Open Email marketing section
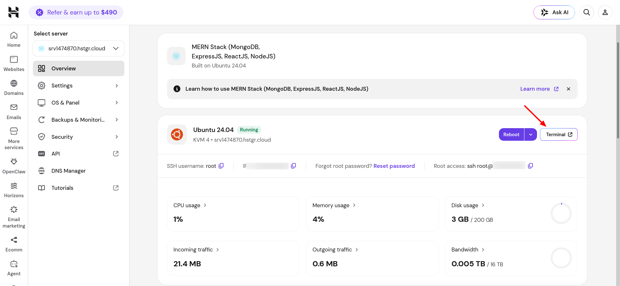This screenshot has height=286, width=620. click(x=14, y=217)
